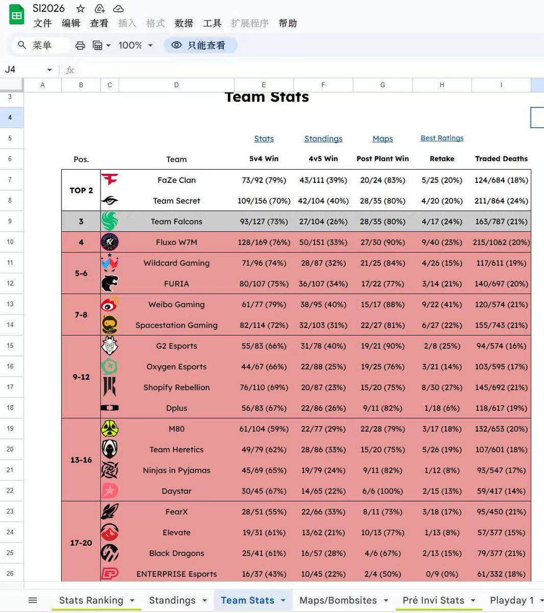
Task: Follow the Best Ratings link
Action: 442,138
